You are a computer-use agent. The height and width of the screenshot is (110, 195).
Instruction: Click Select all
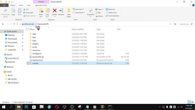(110, 9)
